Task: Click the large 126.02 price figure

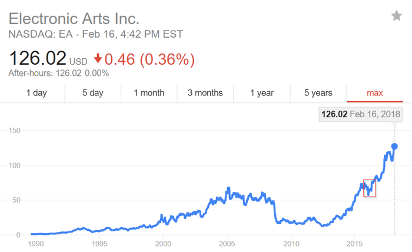Action: click(37, 59)
